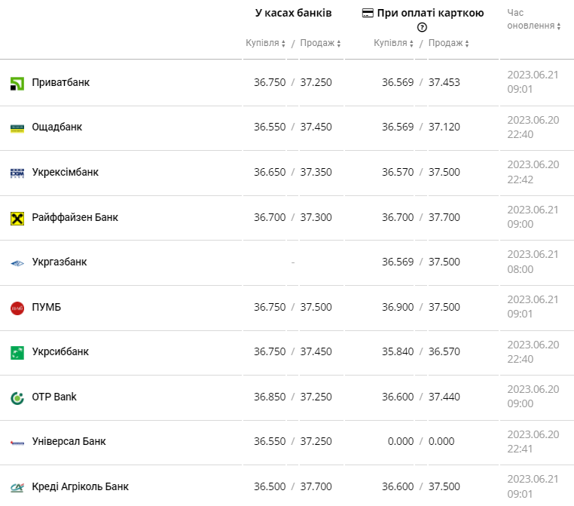
Task: Click the card icon beside При оплаті карткою
Action: (x=368, y=13)
